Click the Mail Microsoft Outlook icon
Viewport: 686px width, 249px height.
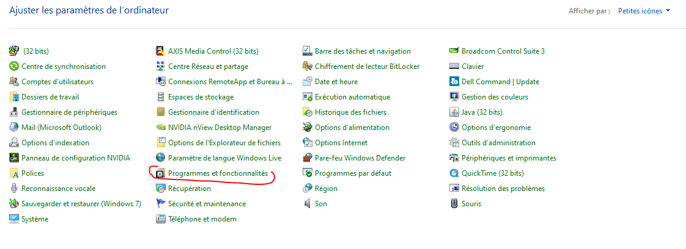[14, 128]
